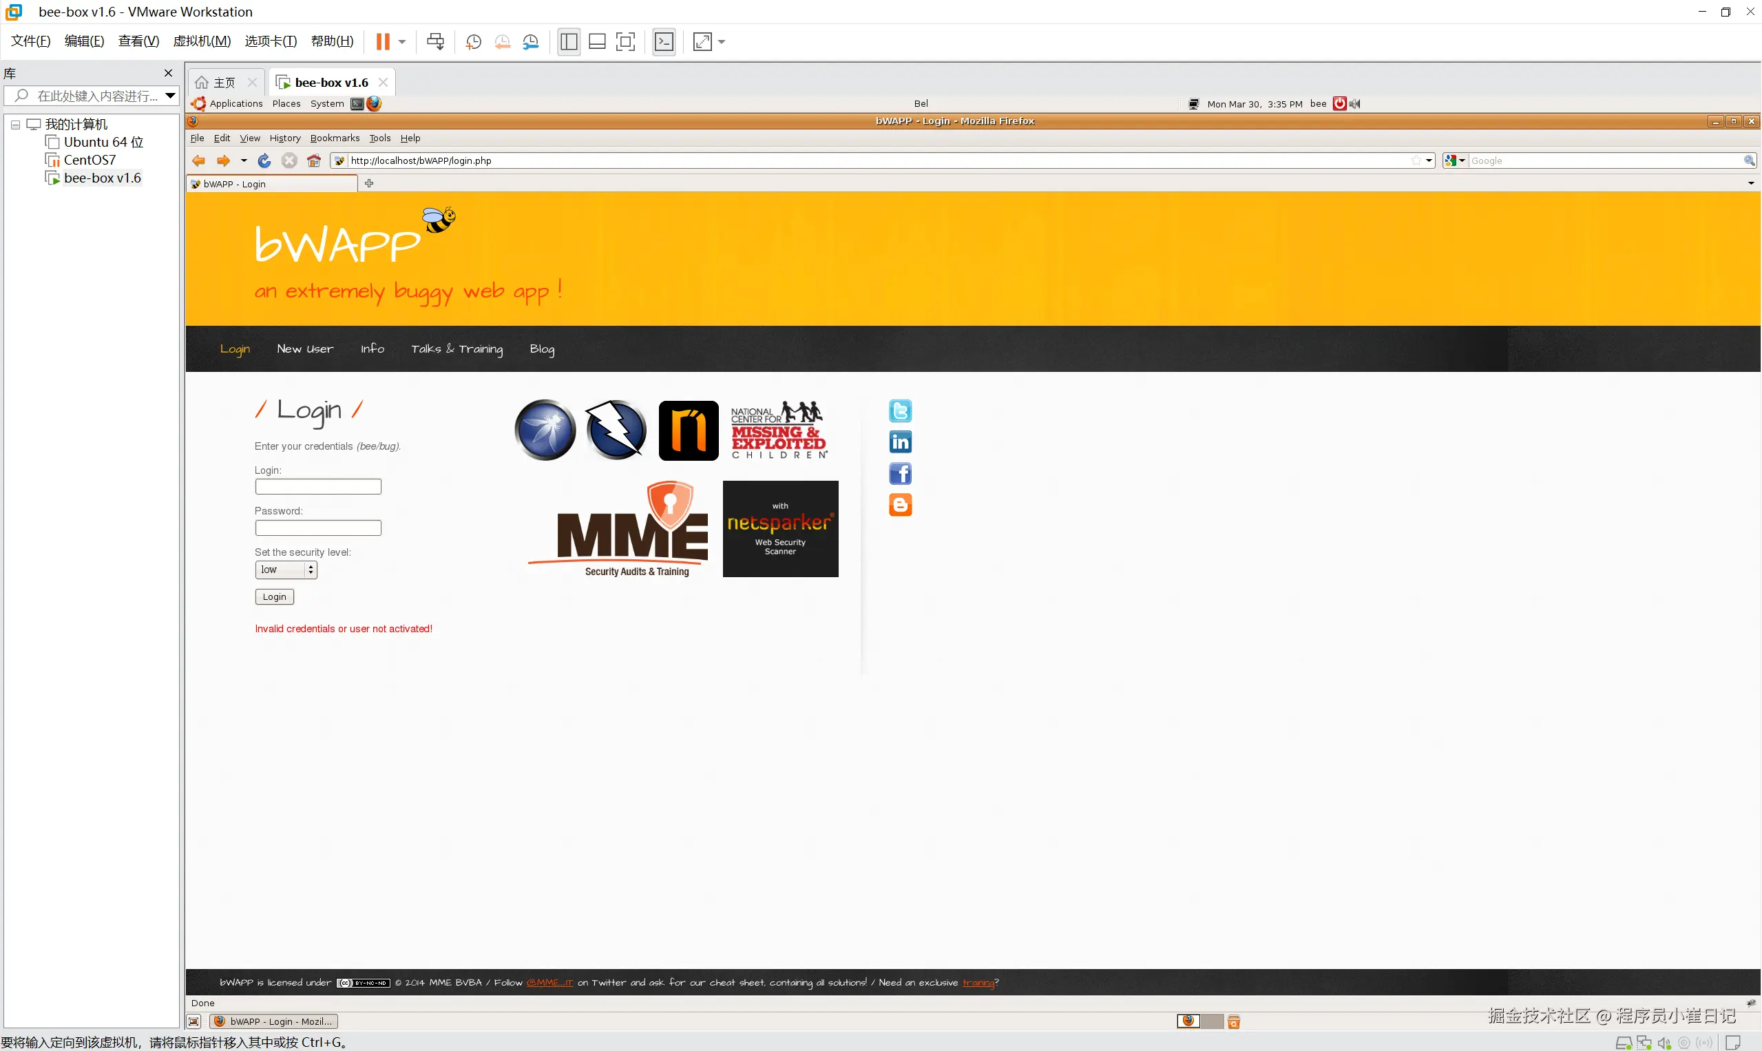Collapse the 我的计算机 tree node
Viewport: 1762px width, 1051px height.
pyautogui.click(x=15, y=125)
